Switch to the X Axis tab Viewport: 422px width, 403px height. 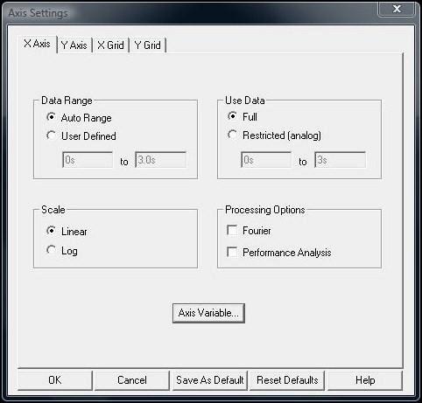pyautogui.click(x=38, y=44)
